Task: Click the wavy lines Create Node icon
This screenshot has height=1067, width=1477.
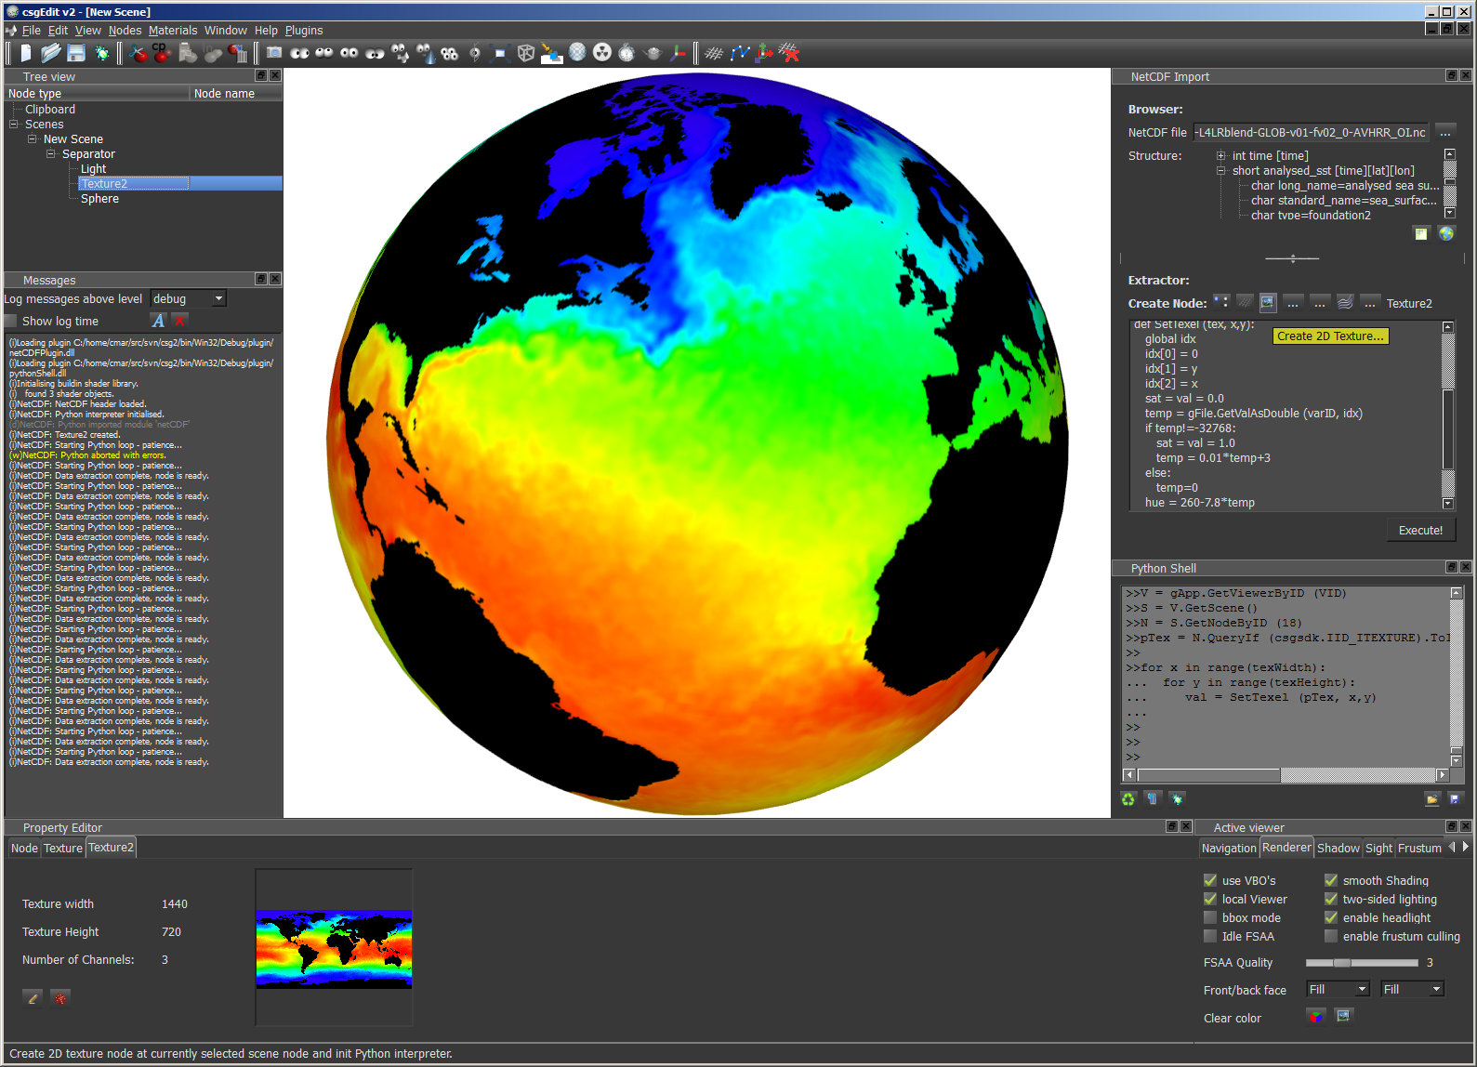Action: (x=1345, y=303)
